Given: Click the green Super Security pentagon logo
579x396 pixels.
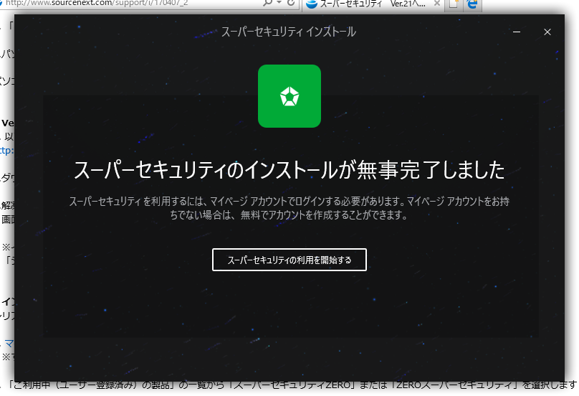Looking at the screenshot, I should tap(289, 96).
